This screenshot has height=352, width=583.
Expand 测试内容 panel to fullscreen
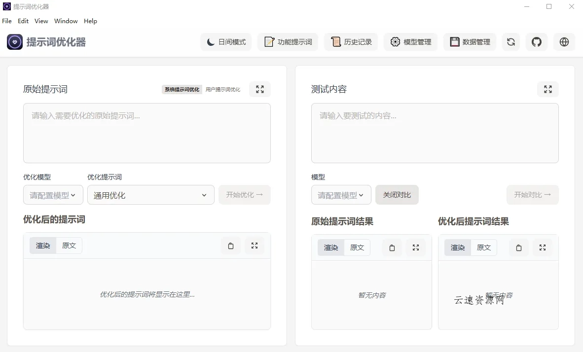point(547,89)
